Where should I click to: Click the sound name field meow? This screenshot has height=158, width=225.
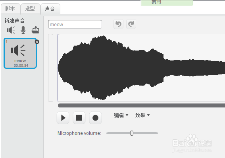click(x=75, y=24)
